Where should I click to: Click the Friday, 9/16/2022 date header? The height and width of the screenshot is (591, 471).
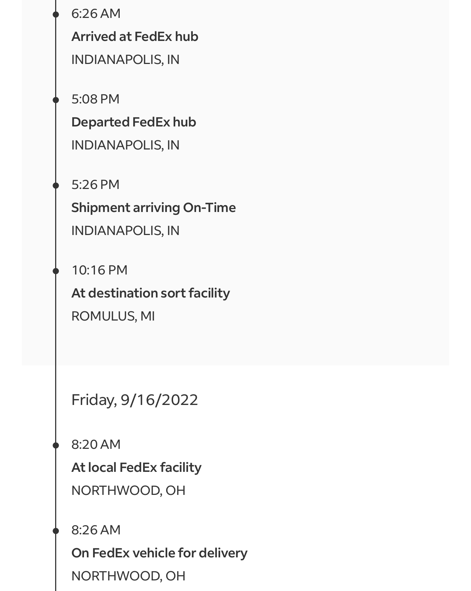[x=134, y=400]
